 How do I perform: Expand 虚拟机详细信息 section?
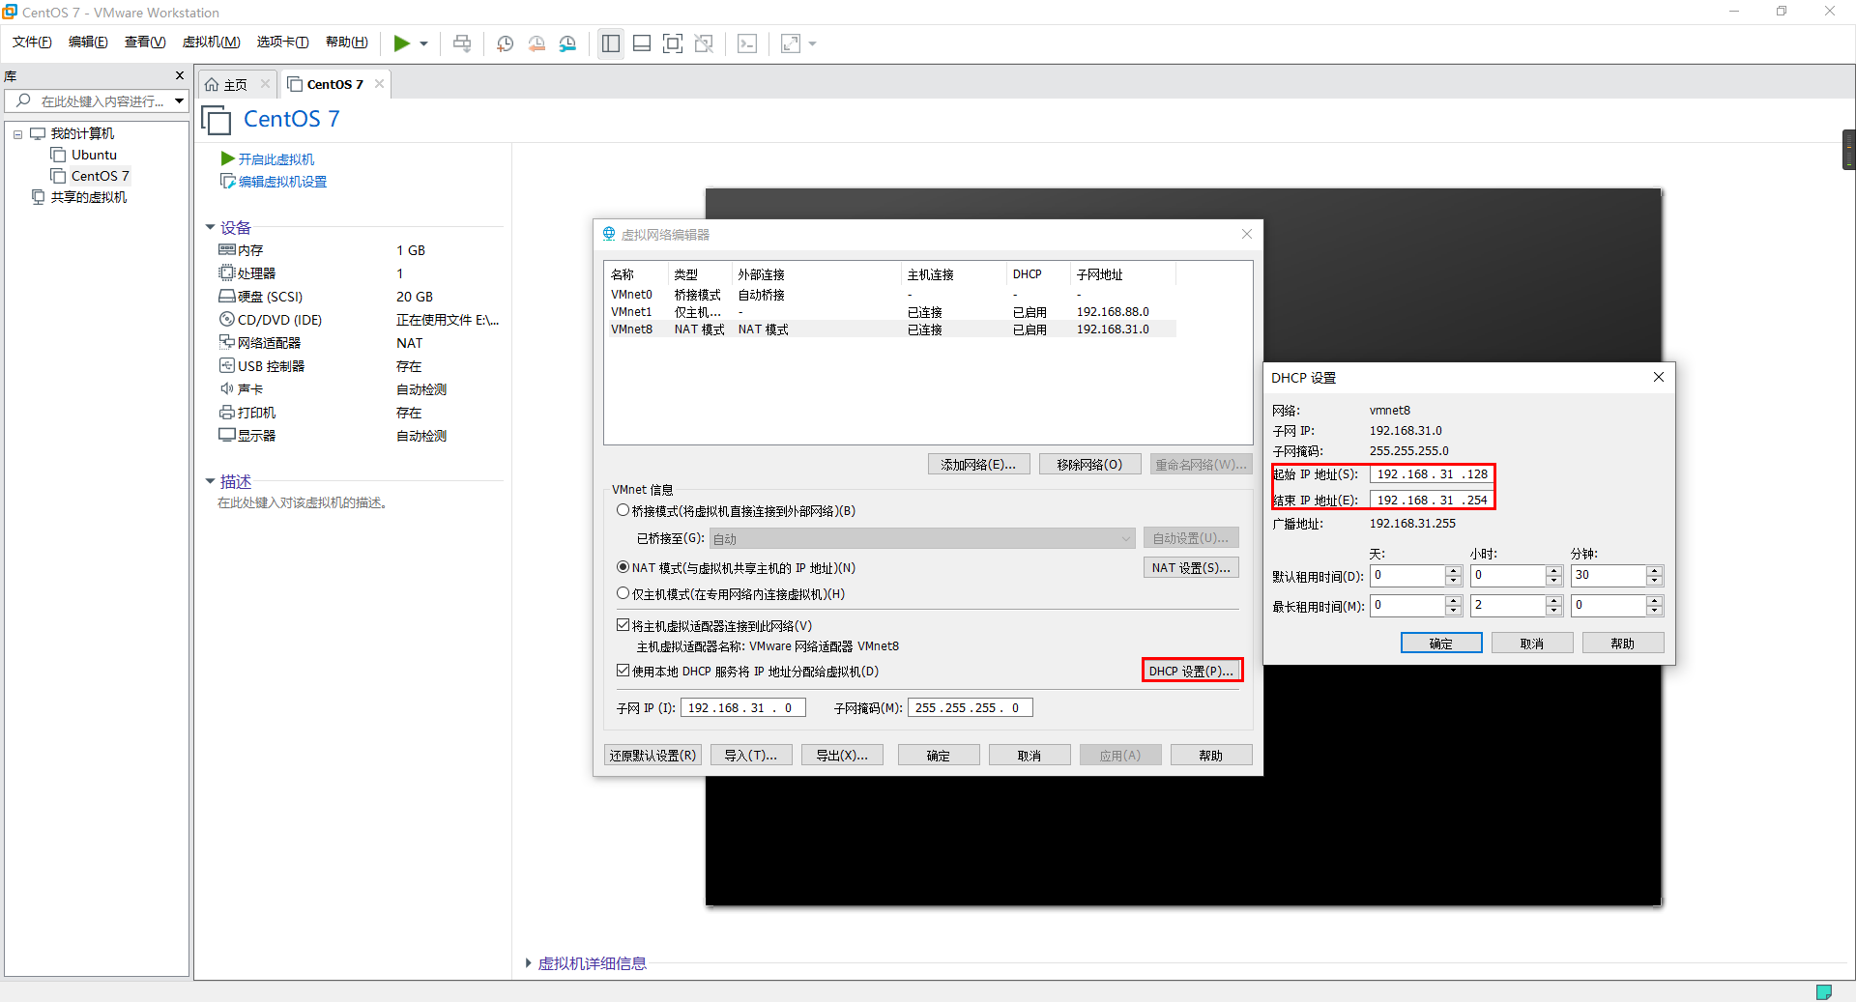(x=528, y=963)
